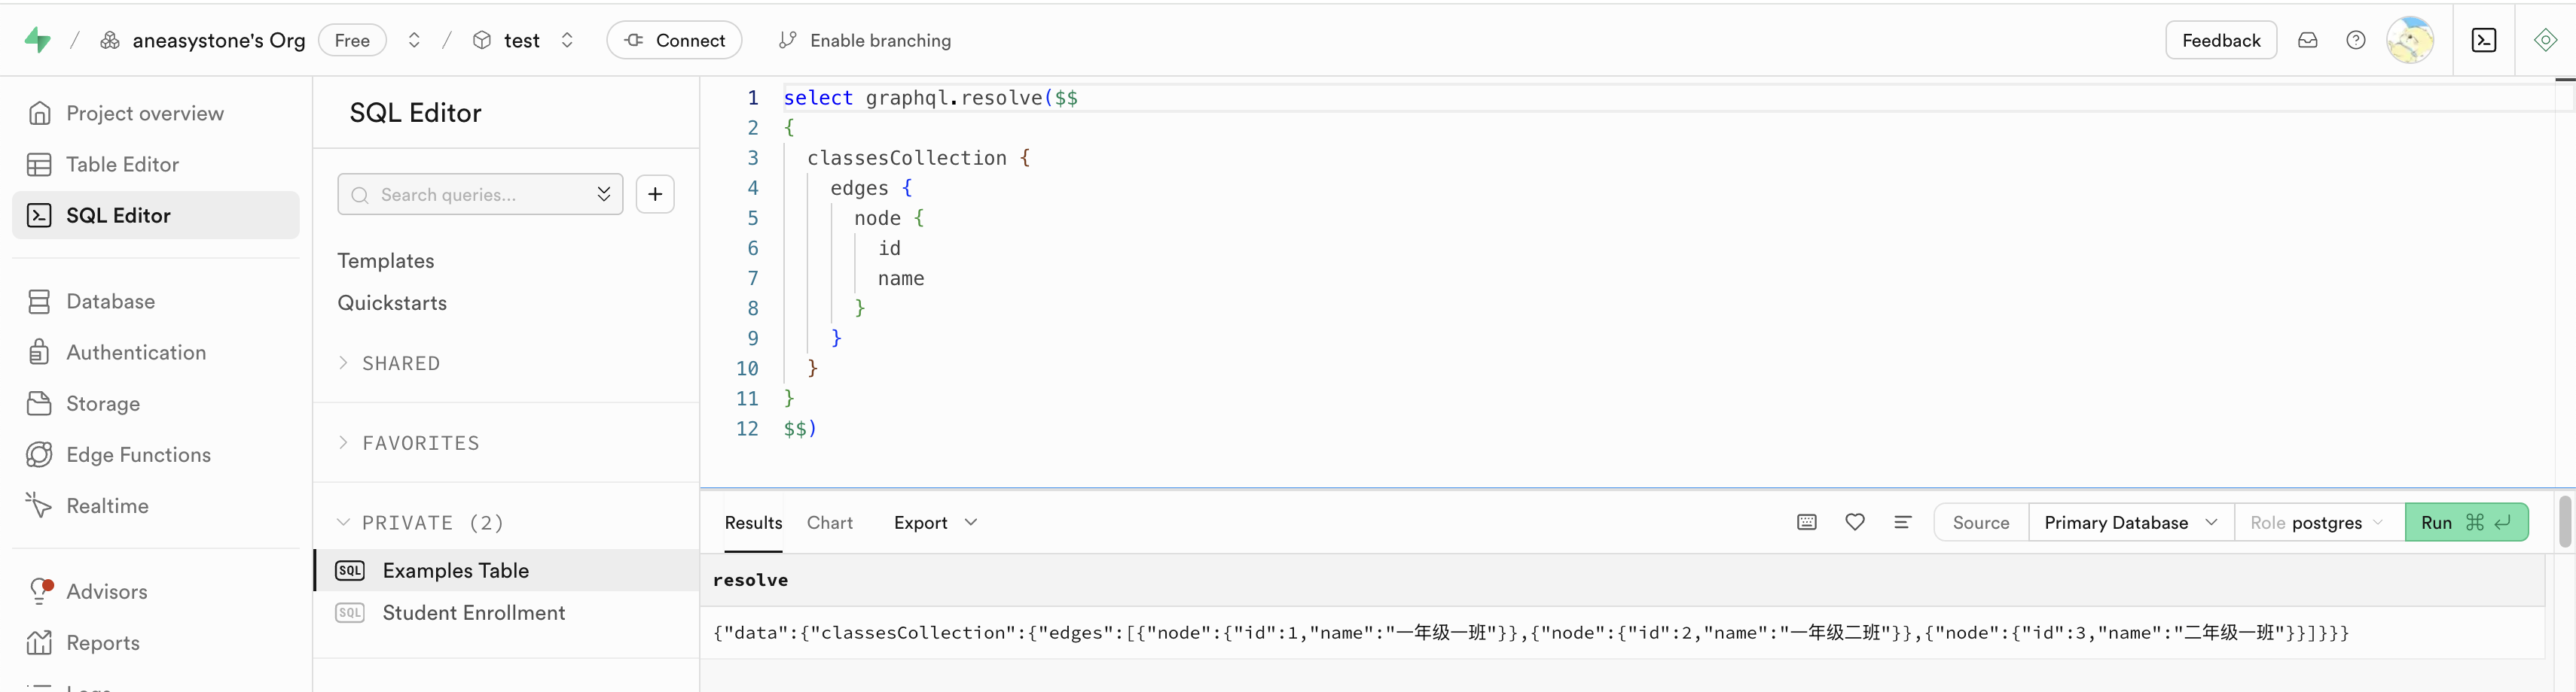This screenshot has width=2576, height=692.
Task: Open keyboard shortcuts icon in results toolbar
Action: [x=1806, y=522]
